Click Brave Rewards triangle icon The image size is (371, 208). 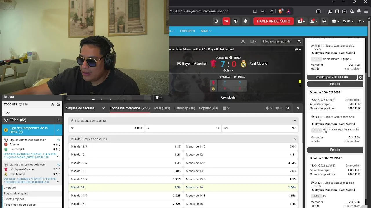[288, 11]
